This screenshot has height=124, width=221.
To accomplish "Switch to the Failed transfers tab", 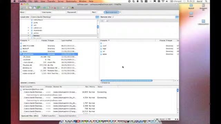I will (49, 116).
